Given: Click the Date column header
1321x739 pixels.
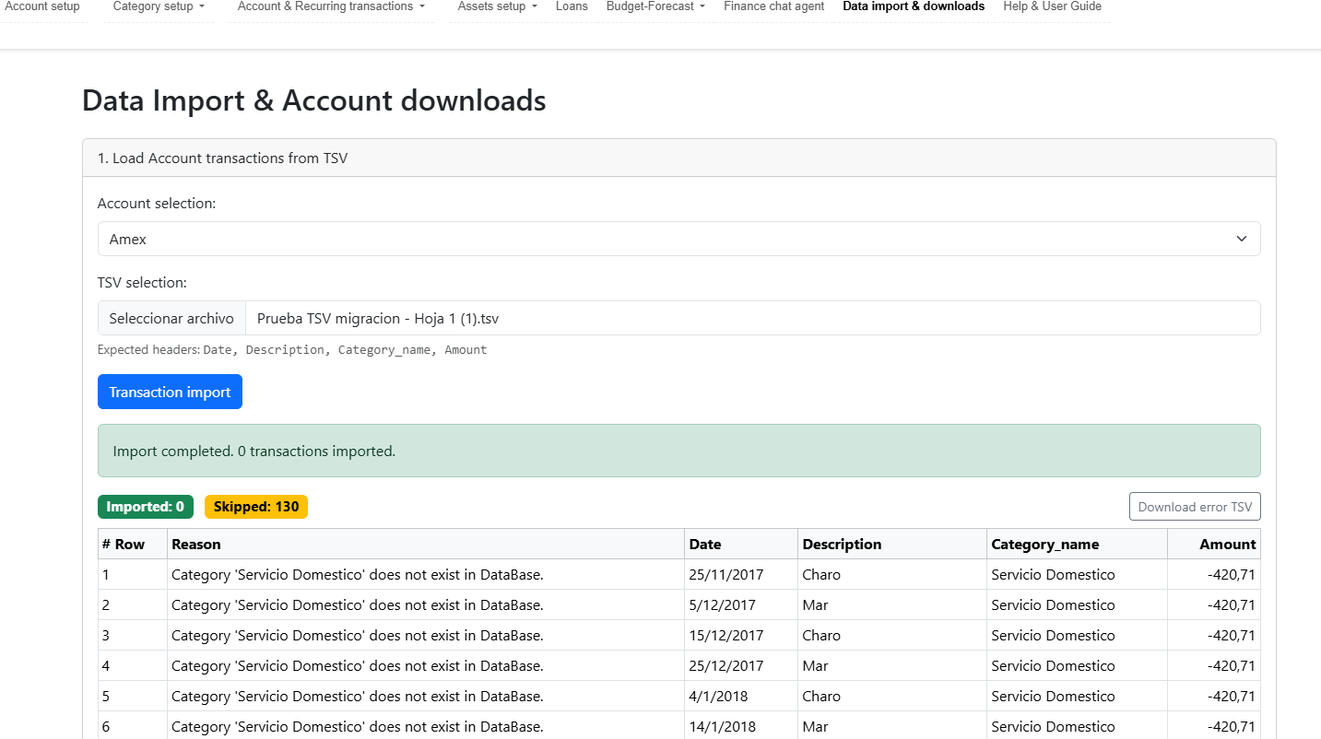Looking at the screenshot, I should pyautogui.click(x=741, y=544).
